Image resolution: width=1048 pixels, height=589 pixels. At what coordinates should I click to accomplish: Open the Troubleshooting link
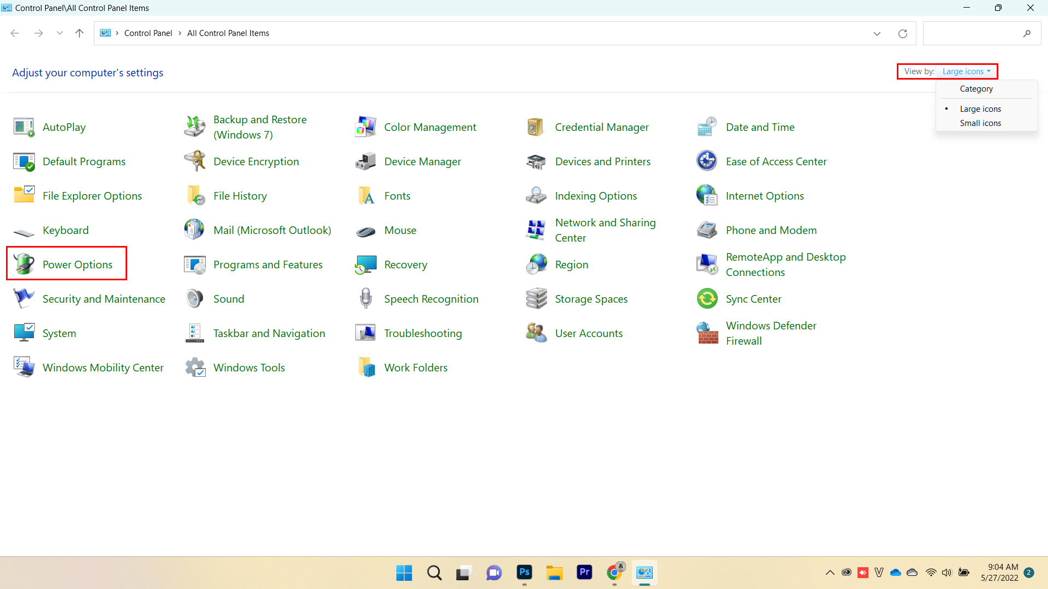coord(423,333)
